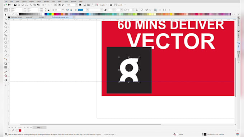Expand the Open button dropdown arrow
Viewport: 244px width, 137px height.
(12, 5)
